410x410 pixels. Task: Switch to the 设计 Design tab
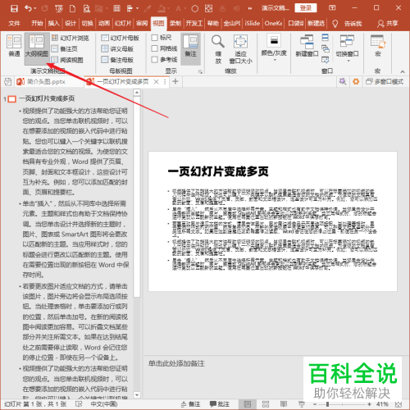(x=71, y=23)
